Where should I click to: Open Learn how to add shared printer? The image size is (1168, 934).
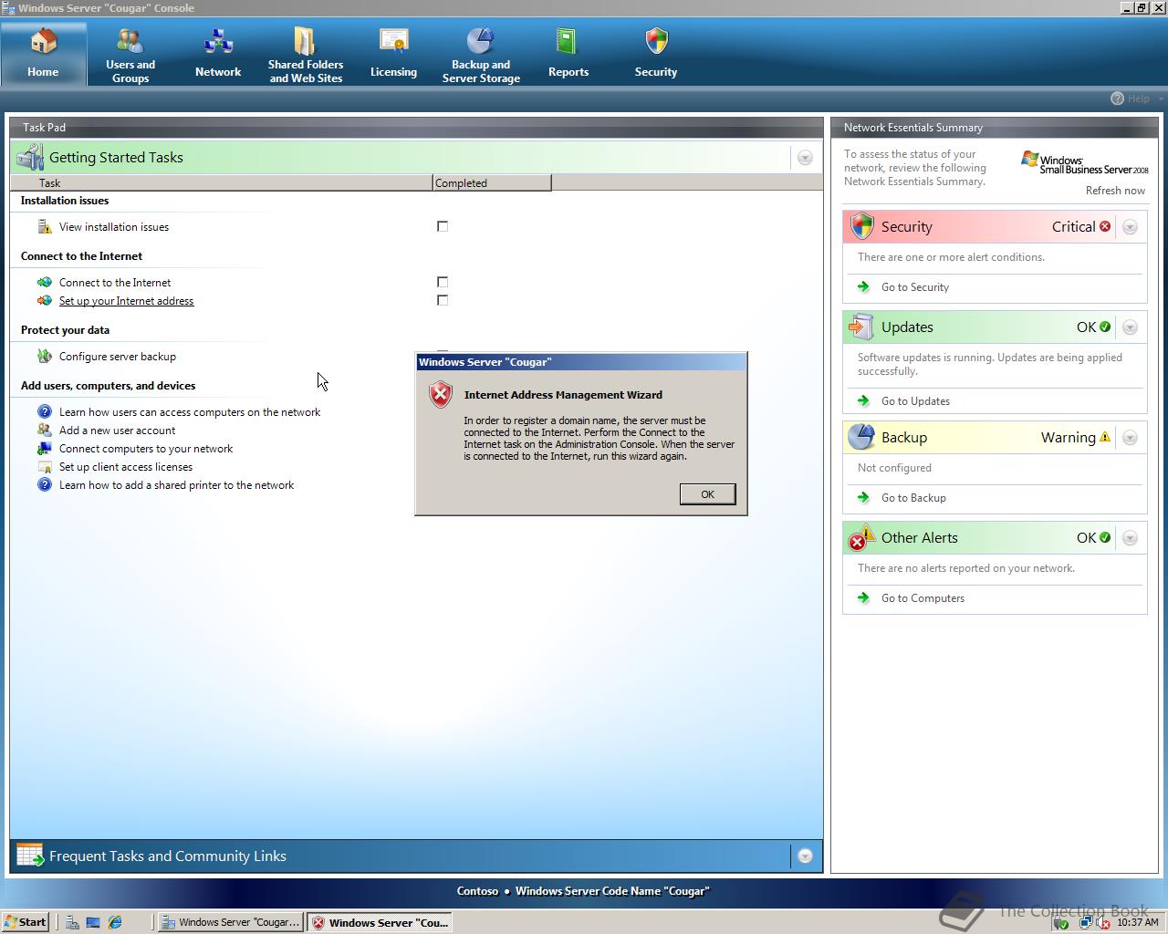176,484
